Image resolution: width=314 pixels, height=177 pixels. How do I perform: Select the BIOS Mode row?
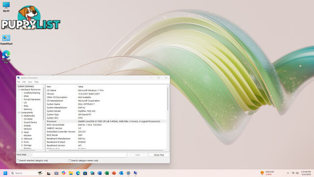pos(106,135)
